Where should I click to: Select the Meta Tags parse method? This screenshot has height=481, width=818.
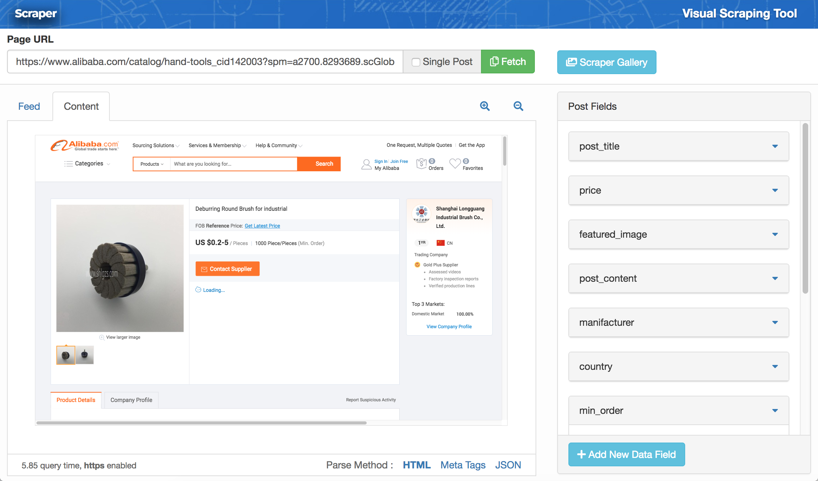pyautogui.click(x=462, y=465)
